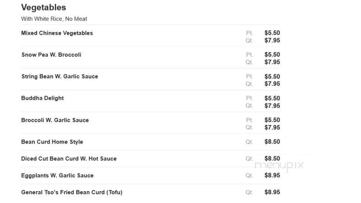Image resolution: width=361 pixels, height=203 pixels.
Task: Select String Bean W. Garlic Sauce
Action: click(x=60, y=76)
